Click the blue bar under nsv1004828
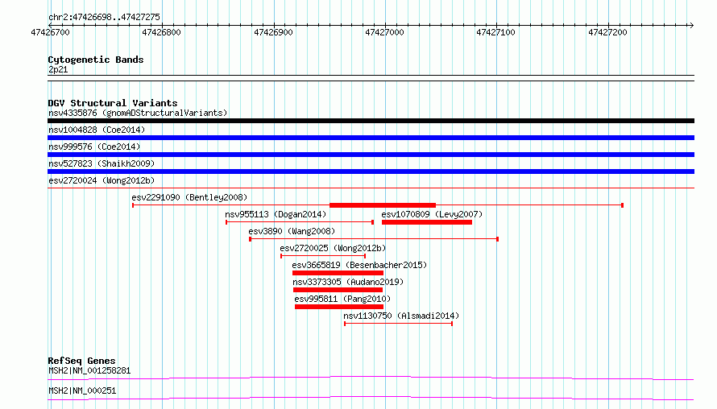717x409 pixels. coord(371,138)
